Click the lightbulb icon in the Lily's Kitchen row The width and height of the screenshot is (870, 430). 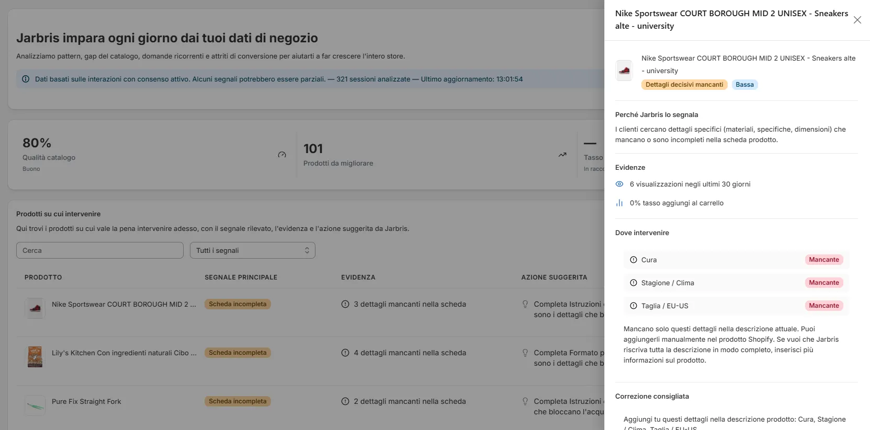click(525, 353)
